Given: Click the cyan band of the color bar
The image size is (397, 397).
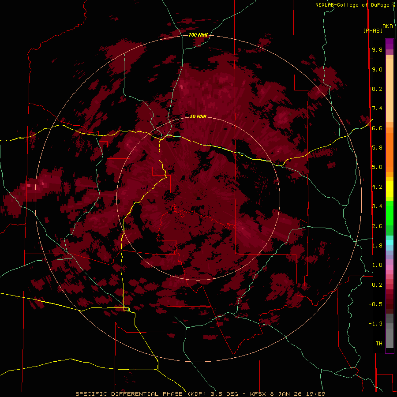Looking at the screenshot, I should 390,243.
